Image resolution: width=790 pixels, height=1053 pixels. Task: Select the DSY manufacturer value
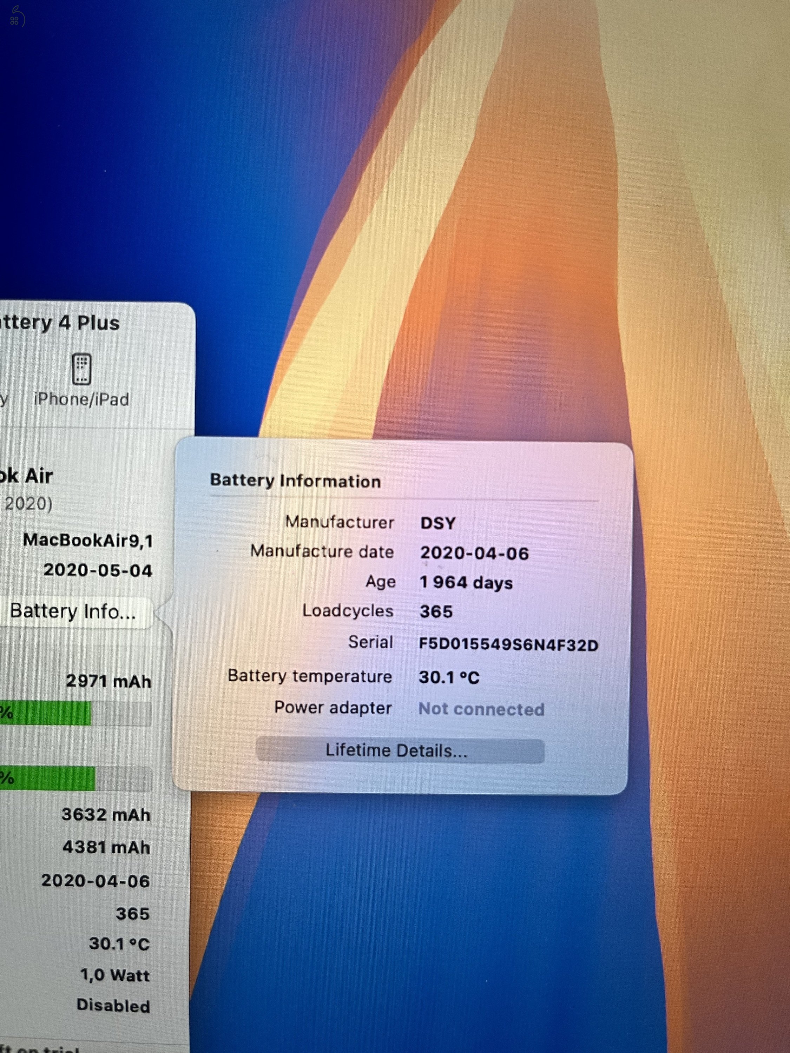click(437, 523)
